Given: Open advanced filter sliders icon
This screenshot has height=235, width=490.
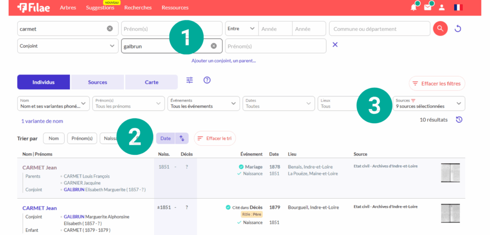Looking at the screenshot, I should coord(189,80).
